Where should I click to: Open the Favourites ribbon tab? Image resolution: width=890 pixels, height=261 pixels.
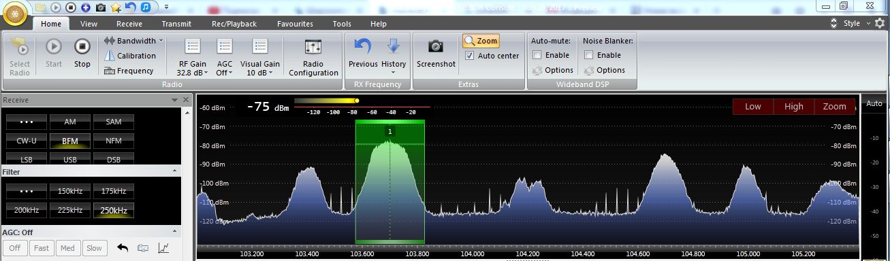pyautogui.click(x=295, y=24)
